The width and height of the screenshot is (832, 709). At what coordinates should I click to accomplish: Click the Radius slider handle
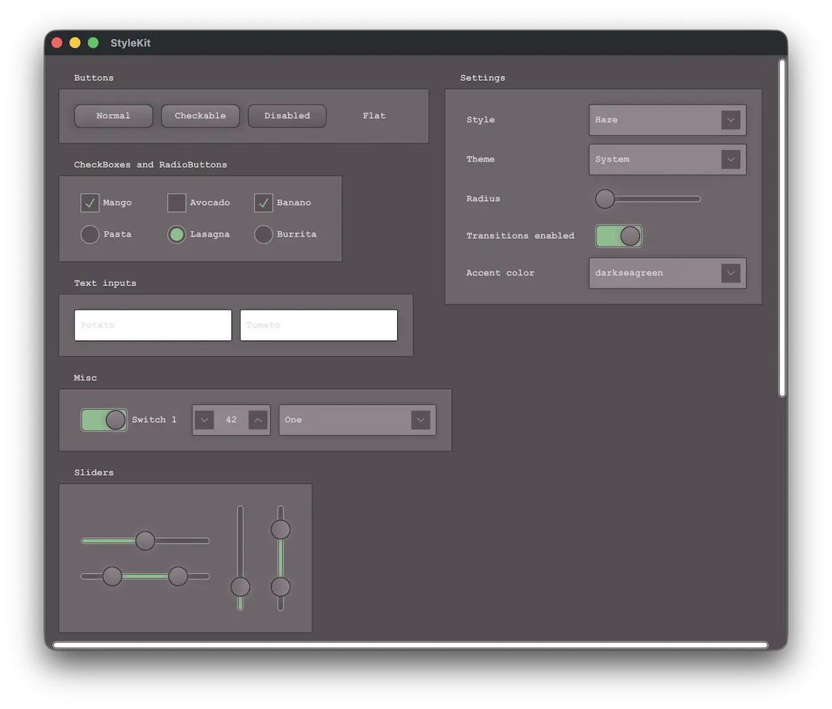[x=604, y=199]
